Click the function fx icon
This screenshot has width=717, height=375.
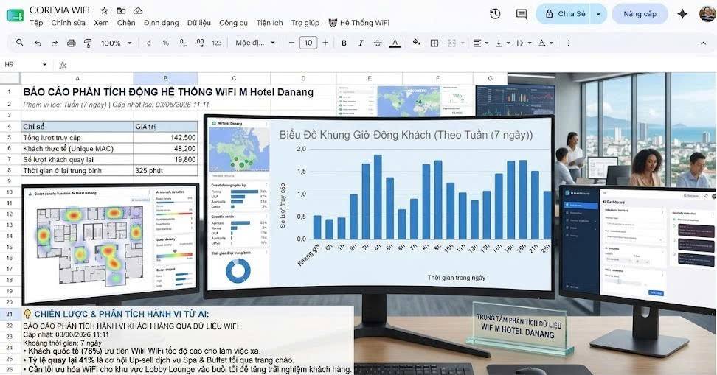(x=63, y=65)
